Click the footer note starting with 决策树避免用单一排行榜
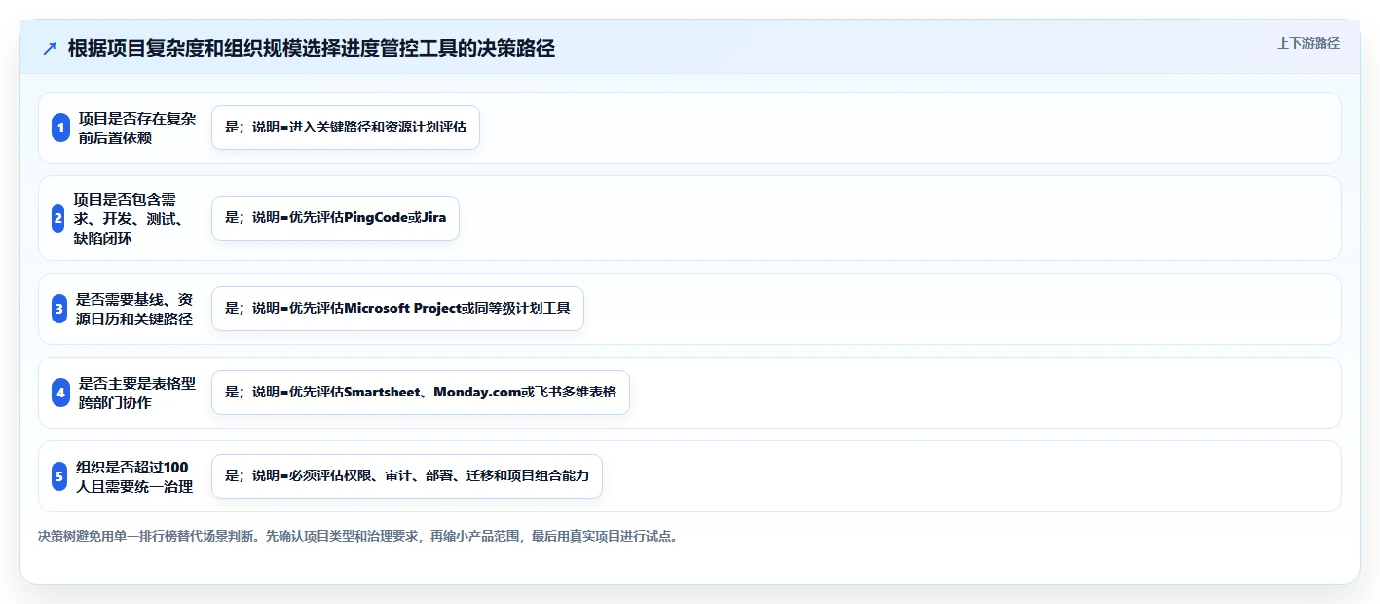 (x=357, y=537)
